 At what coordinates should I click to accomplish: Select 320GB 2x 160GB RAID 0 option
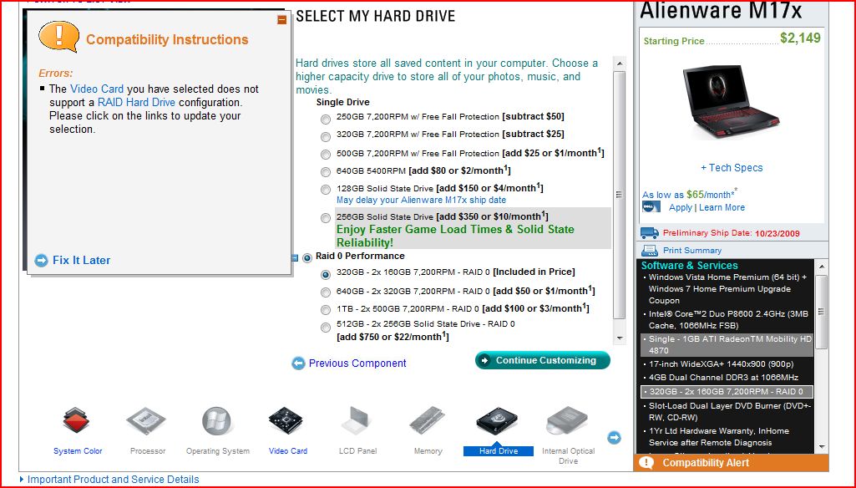pyautogui.click(x=326, y=274)
